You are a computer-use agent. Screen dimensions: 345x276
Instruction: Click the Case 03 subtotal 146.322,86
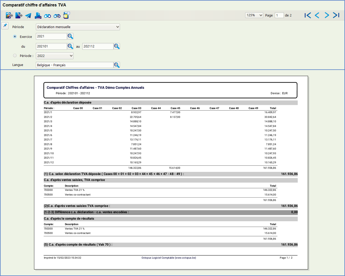(x=135, y=168)
